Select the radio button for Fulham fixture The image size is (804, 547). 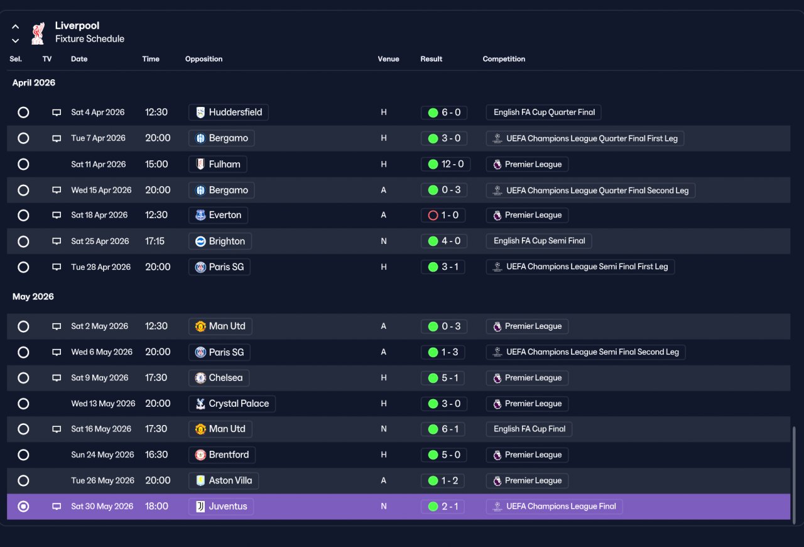coord(23,164)
